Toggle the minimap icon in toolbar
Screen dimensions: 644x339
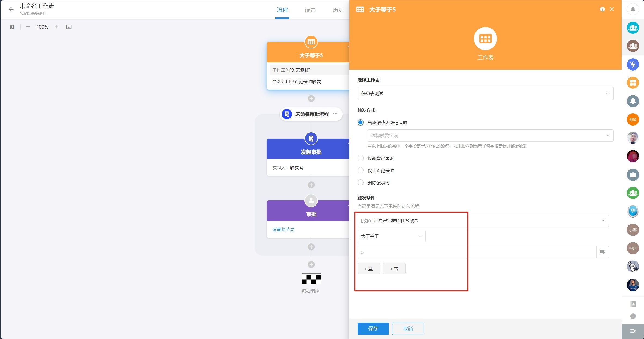[x=12, y=27]
